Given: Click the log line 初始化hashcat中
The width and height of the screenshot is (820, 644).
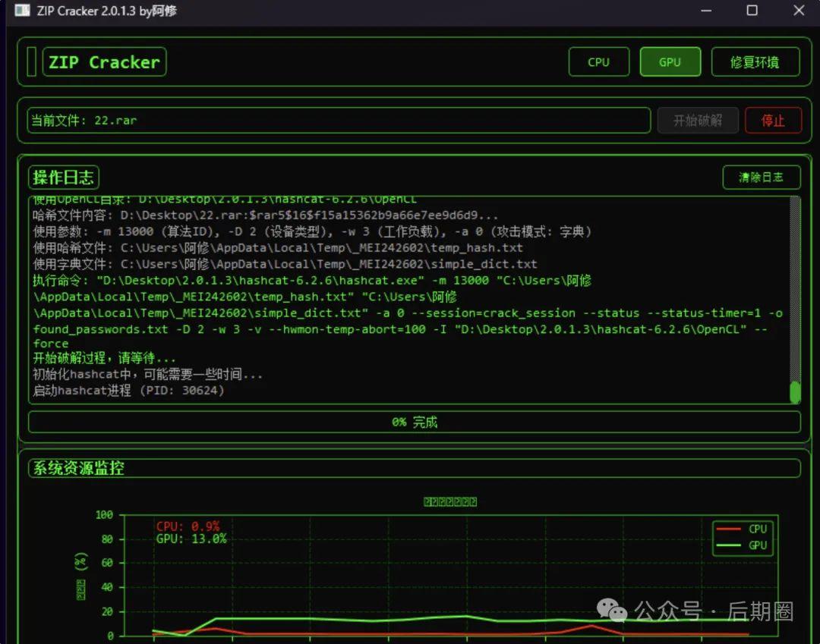Looking at the screenshot, I should tap(147, 375).
